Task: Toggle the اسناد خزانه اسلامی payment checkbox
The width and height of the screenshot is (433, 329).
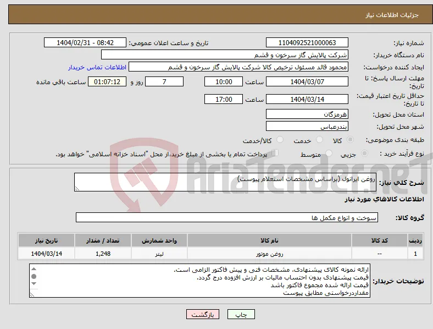Action: [275, 153]
